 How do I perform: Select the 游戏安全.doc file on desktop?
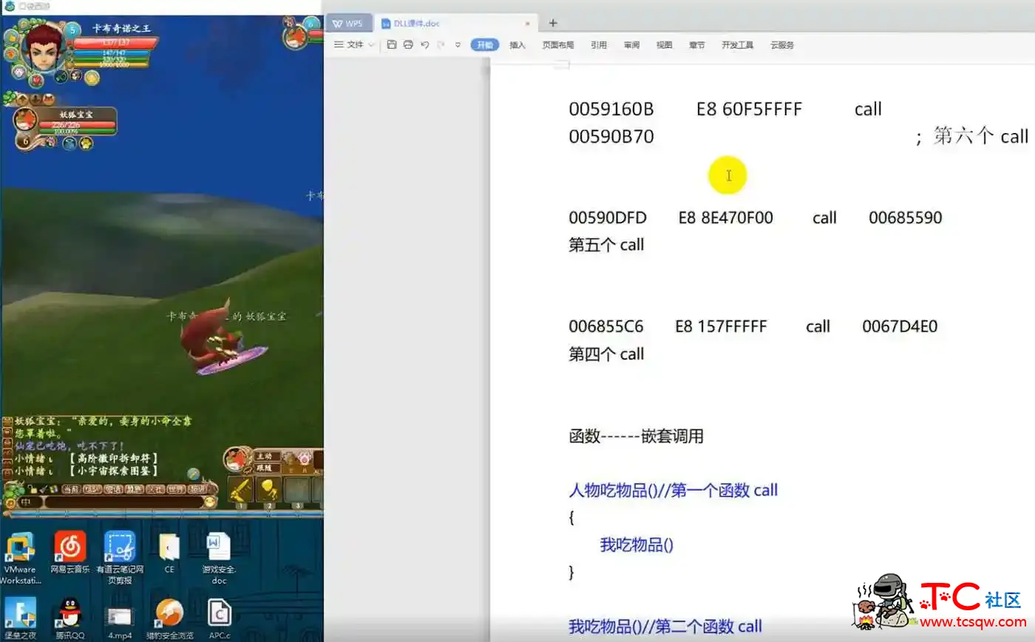click(219, 558)
